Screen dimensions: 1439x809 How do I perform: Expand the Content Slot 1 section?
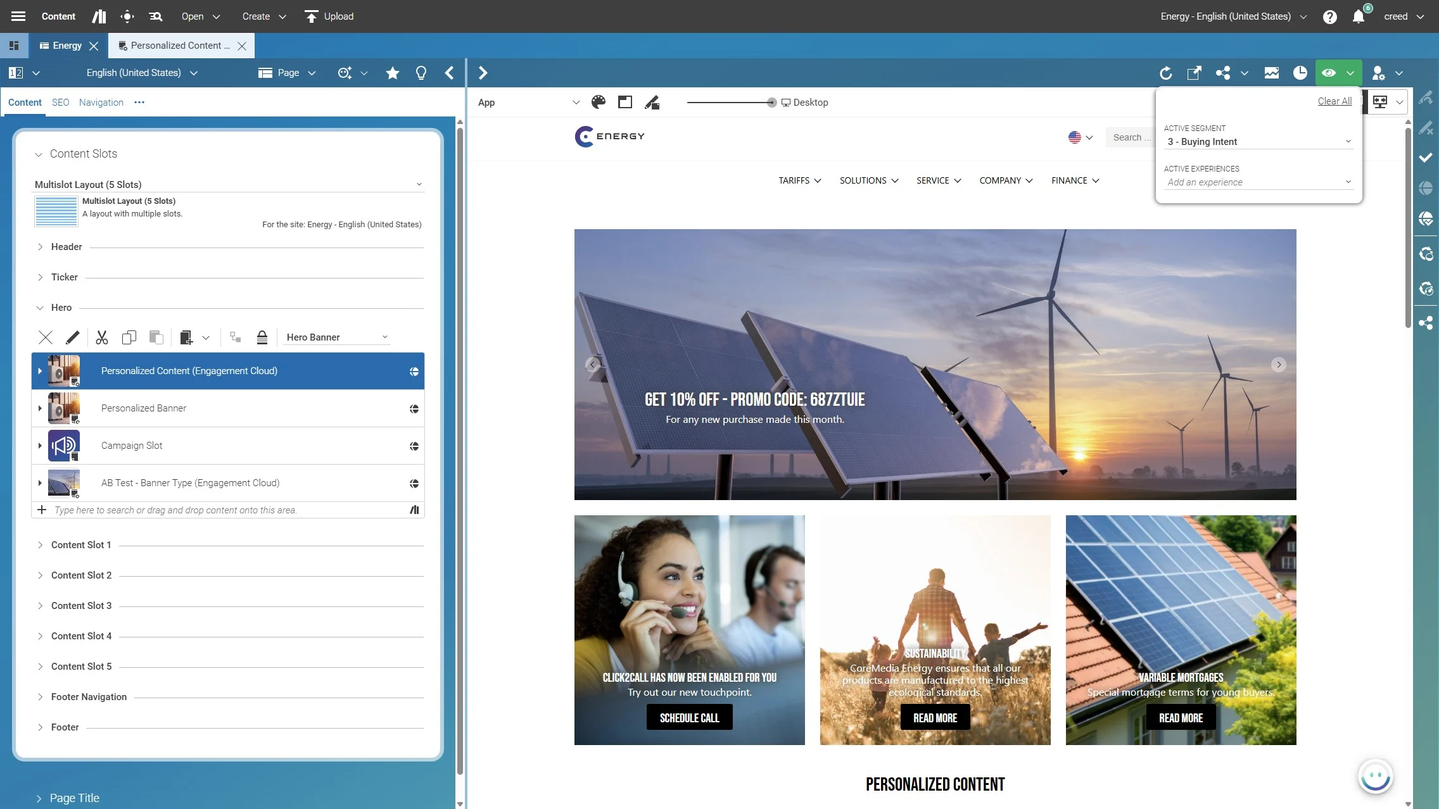pos(81,545)
